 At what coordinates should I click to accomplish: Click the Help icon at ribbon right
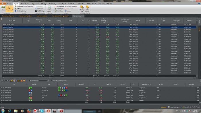[199, 4]
